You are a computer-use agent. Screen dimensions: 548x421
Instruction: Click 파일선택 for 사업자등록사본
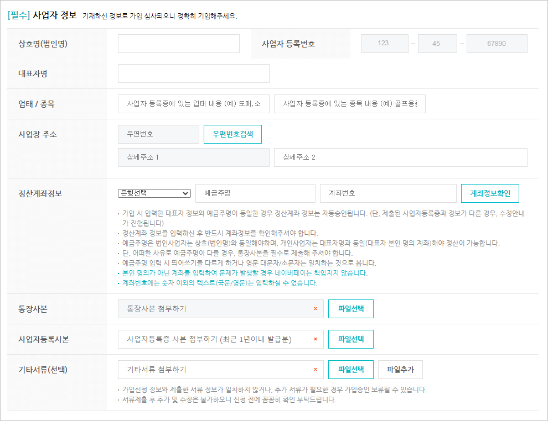click(350, 339)
